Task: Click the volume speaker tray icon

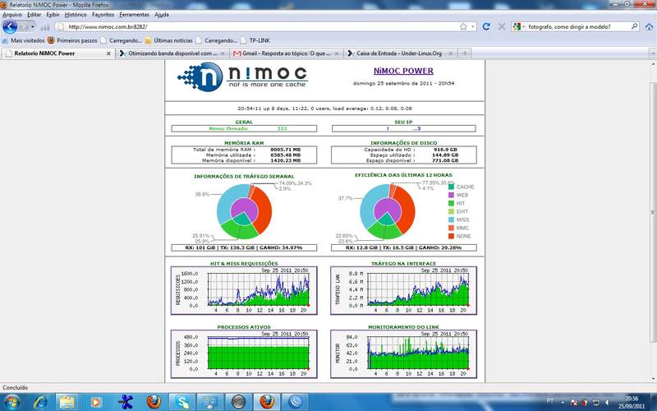Action: coord(607,403)
